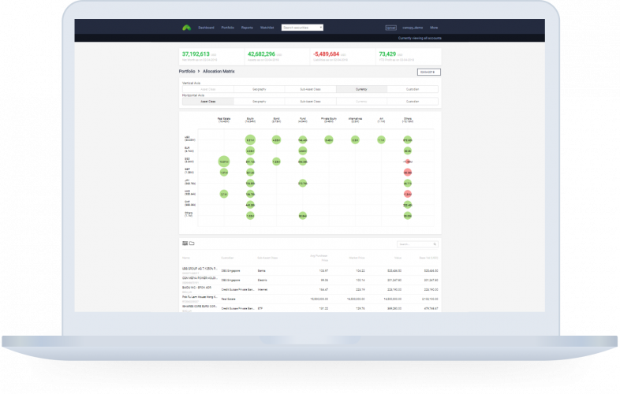Click the USD Art bubble
This screenshot has width=620, height=394.
381,140
